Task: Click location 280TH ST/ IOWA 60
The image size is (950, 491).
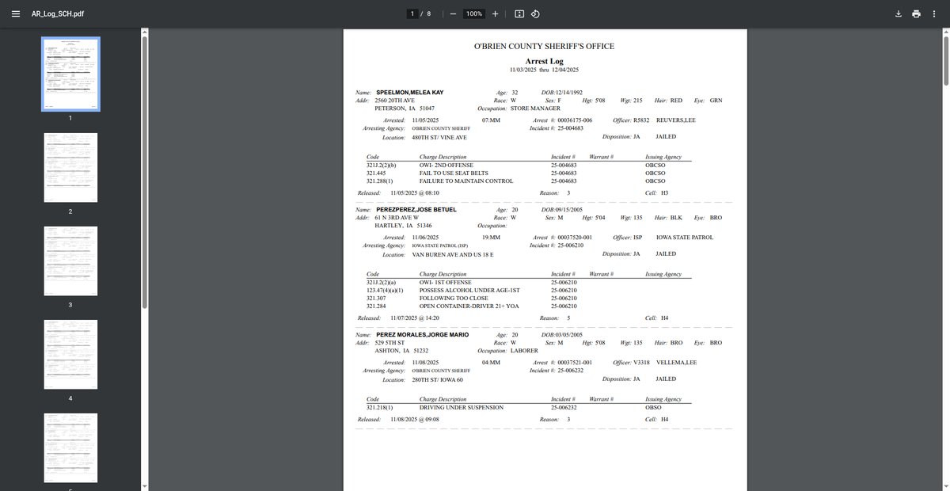Action: [437, 379]
